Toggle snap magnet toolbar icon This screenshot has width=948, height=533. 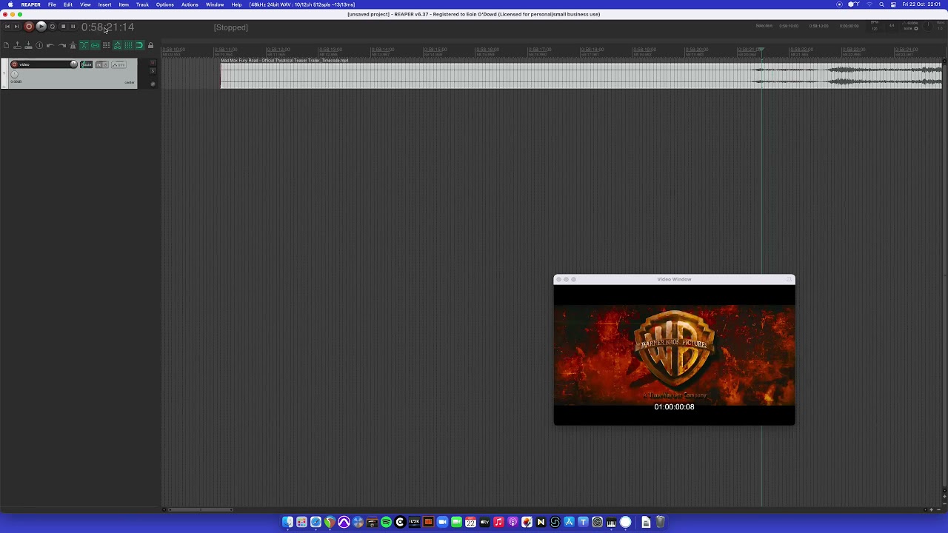[139, 45]
